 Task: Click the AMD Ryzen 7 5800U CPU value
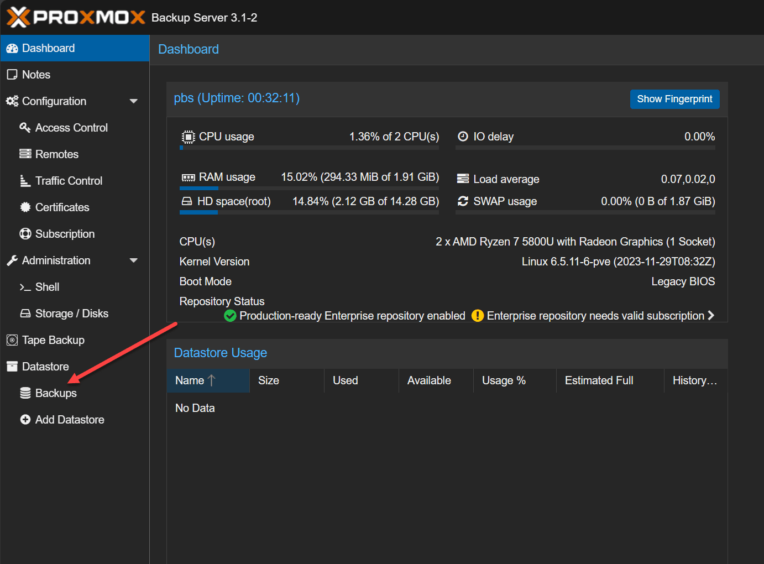(x=575, y=242)
